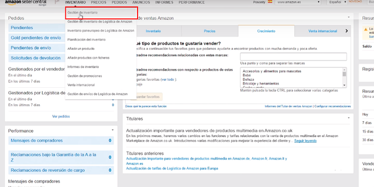Click the Amazon Seller Central logo
Screen dimensions: 374x187
(x=26, y=3)
